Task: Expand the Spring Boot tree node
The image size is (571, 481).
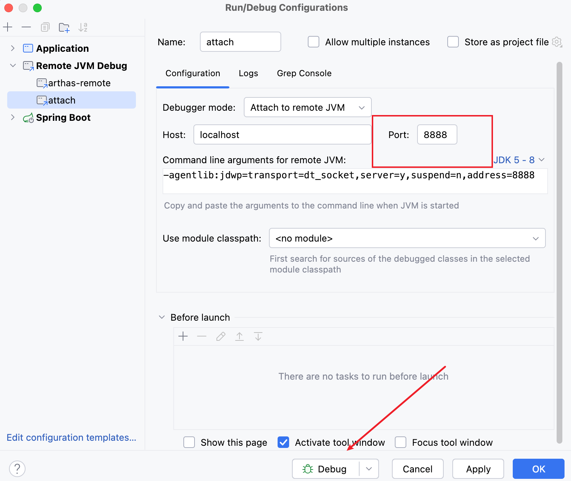Action: coord(13,118)
